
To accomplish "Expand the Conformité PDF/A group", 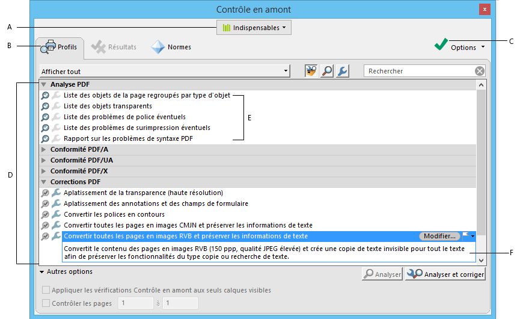I will point(44,149).
